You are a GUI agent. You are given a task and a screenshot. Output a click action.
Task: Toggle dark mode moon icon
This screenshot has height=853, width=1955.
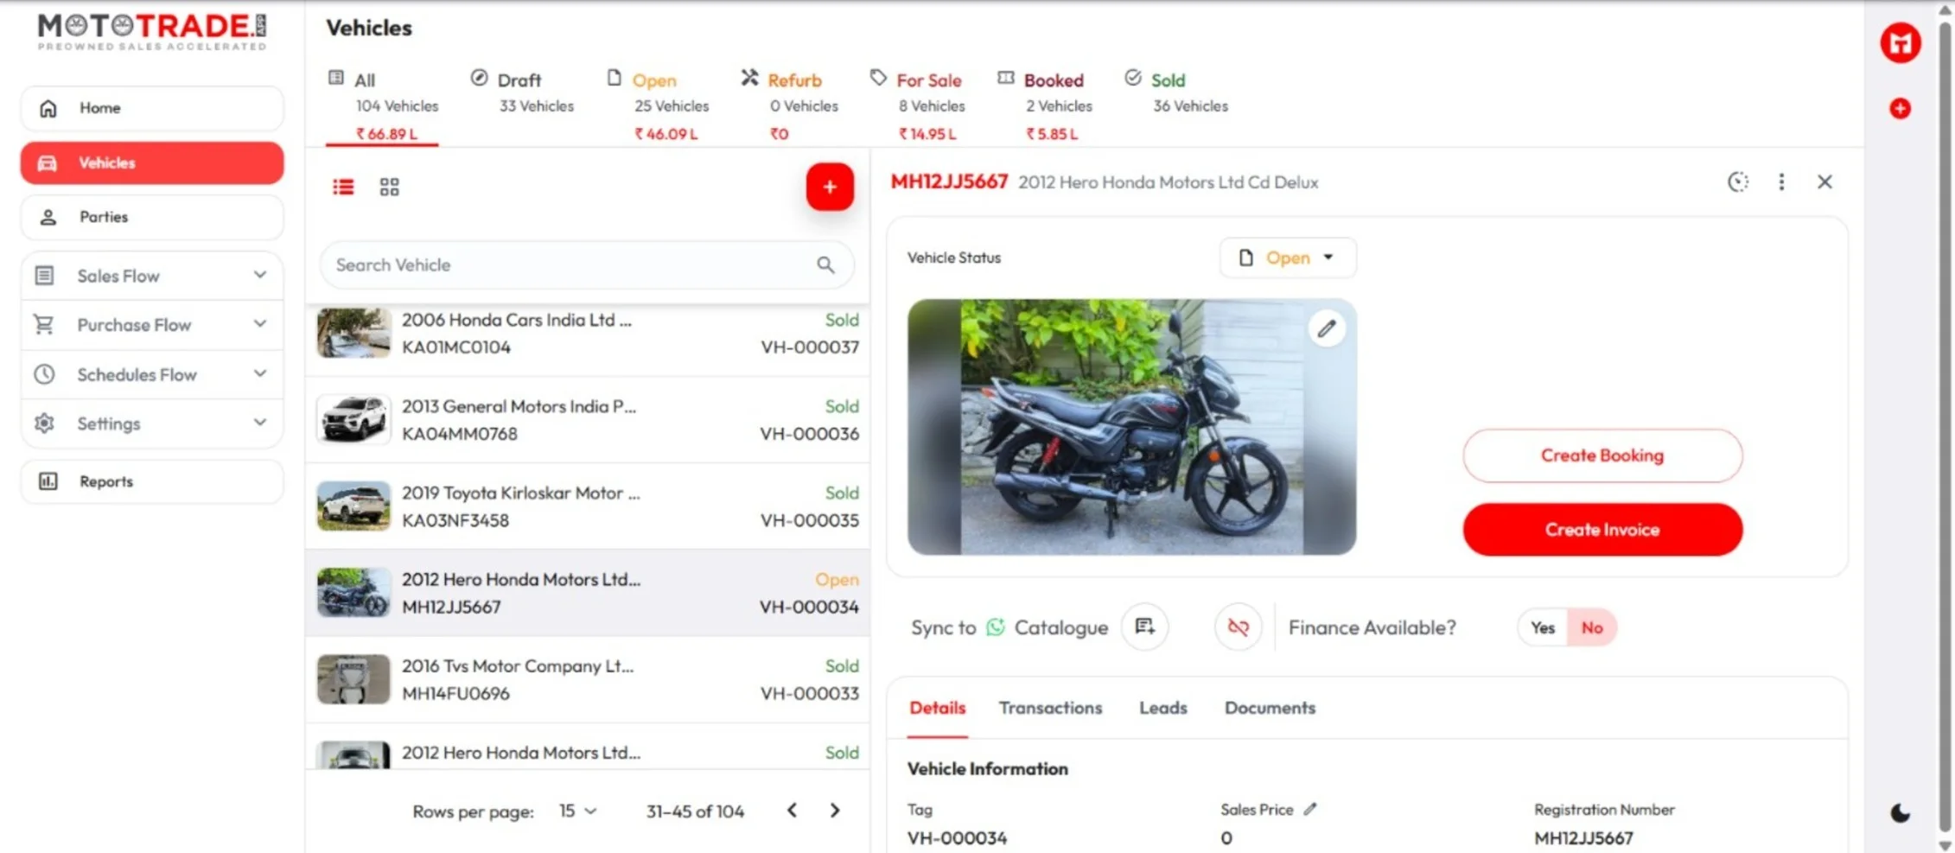[1901, 813]
